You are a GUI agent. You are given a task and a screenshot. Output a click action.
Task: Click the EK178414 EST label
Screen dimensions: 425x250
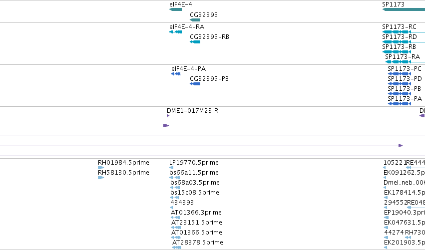coord(405,192)
